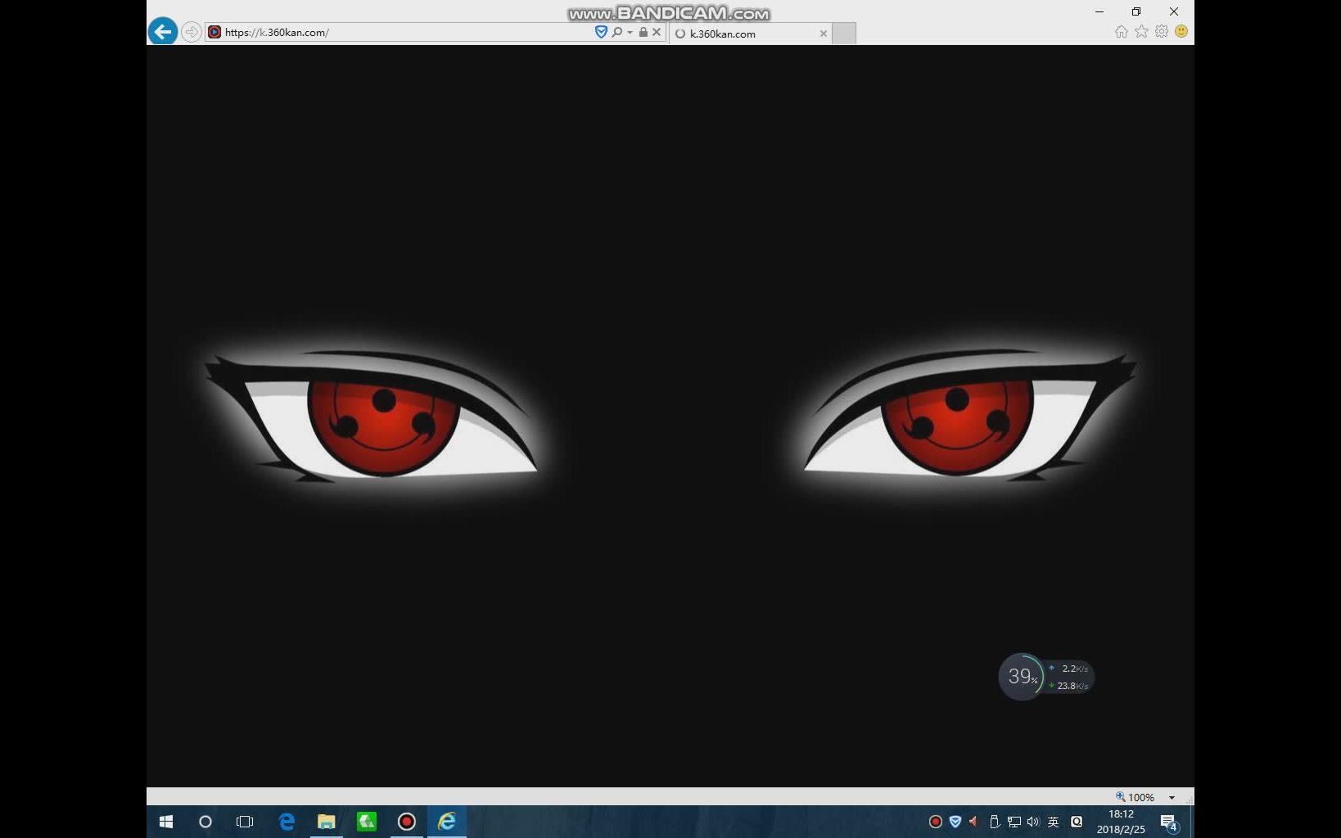Open Bandicam recorder on the taskbar
The height and width of the screenshot is (838, 1341).
click(407, 822)
